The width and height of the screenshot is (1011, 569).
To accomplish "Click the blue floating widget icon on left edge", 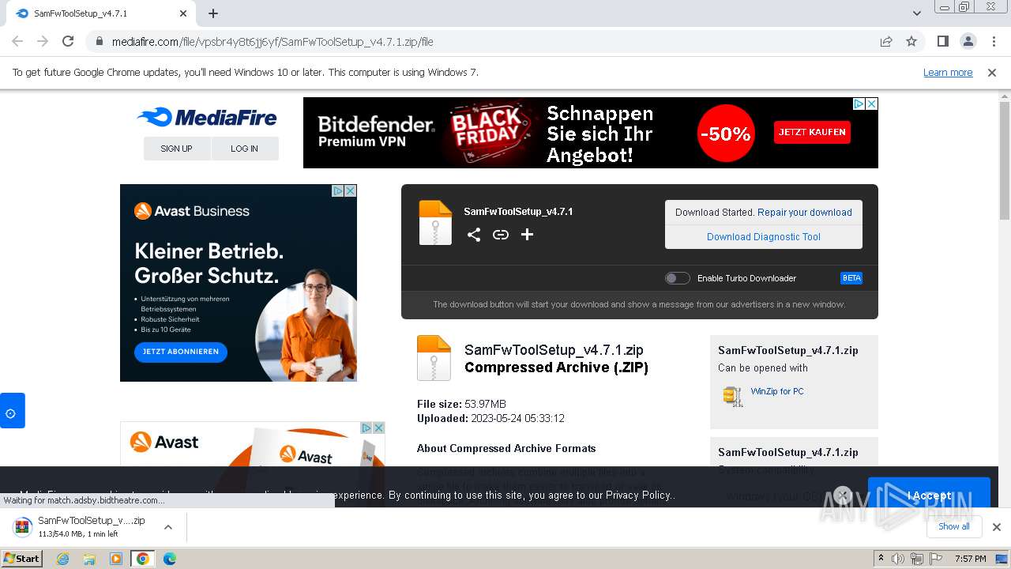I will tap(11, 411).
